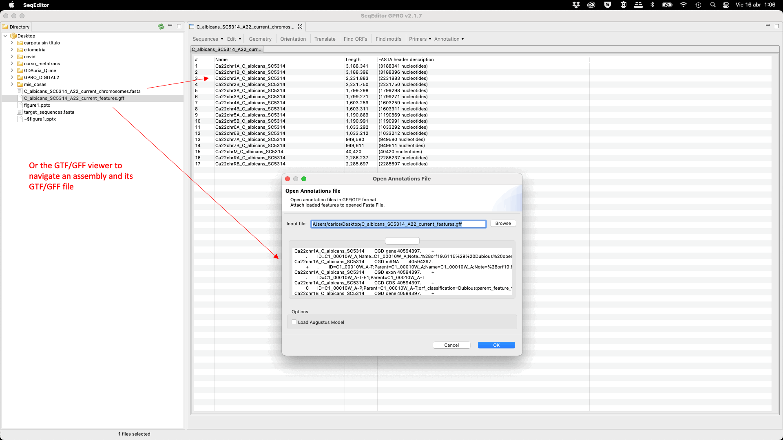The width and height of the screenshot is (783, 440).
Task: Open macOS Spotlight search icon
Action: 712,5
